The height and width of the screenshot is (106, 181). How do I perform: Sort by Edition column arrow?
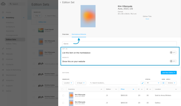tap(116, 89)
